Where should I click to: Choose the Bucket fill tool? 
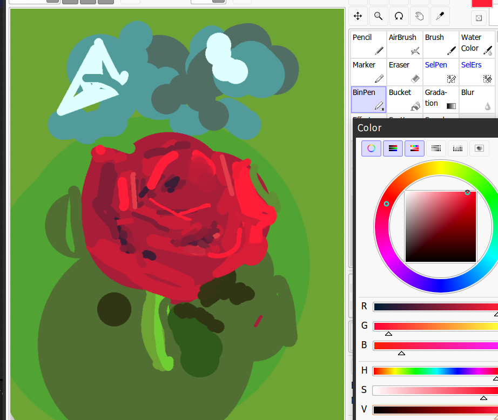click(x=405, y=99)
